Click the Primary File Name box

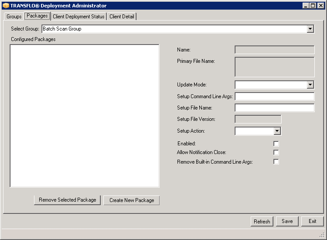tap(274, 67)
